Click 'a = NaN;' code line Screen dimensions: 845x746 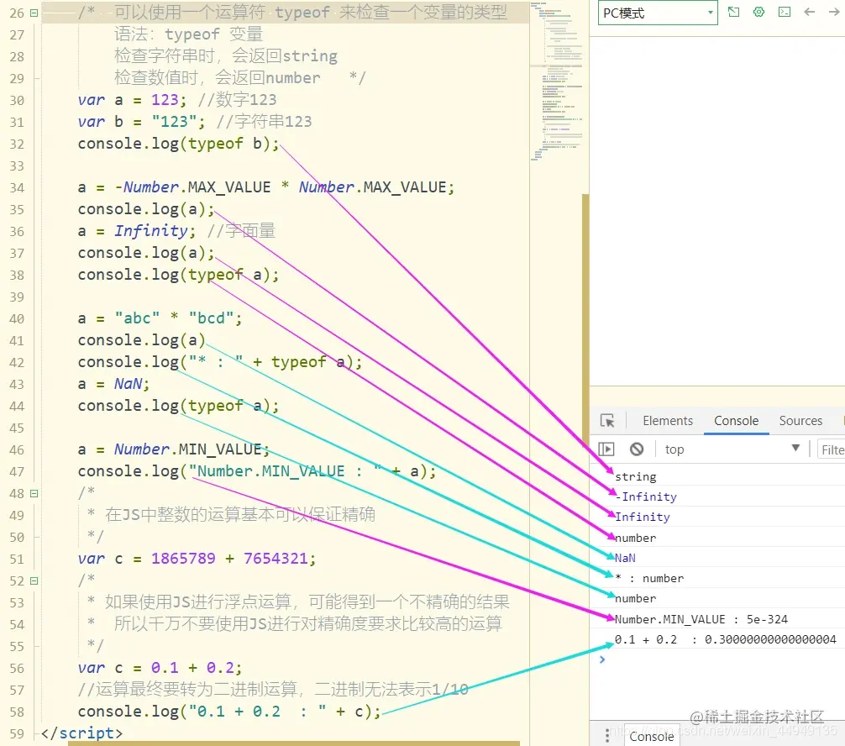[x=113, y=384]
